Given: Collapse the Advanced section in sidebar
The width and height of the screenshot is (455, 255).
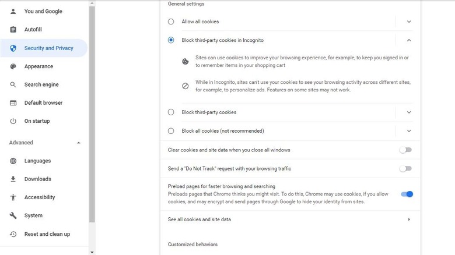Looking at the screenshot, I should (x=79, y=143).
